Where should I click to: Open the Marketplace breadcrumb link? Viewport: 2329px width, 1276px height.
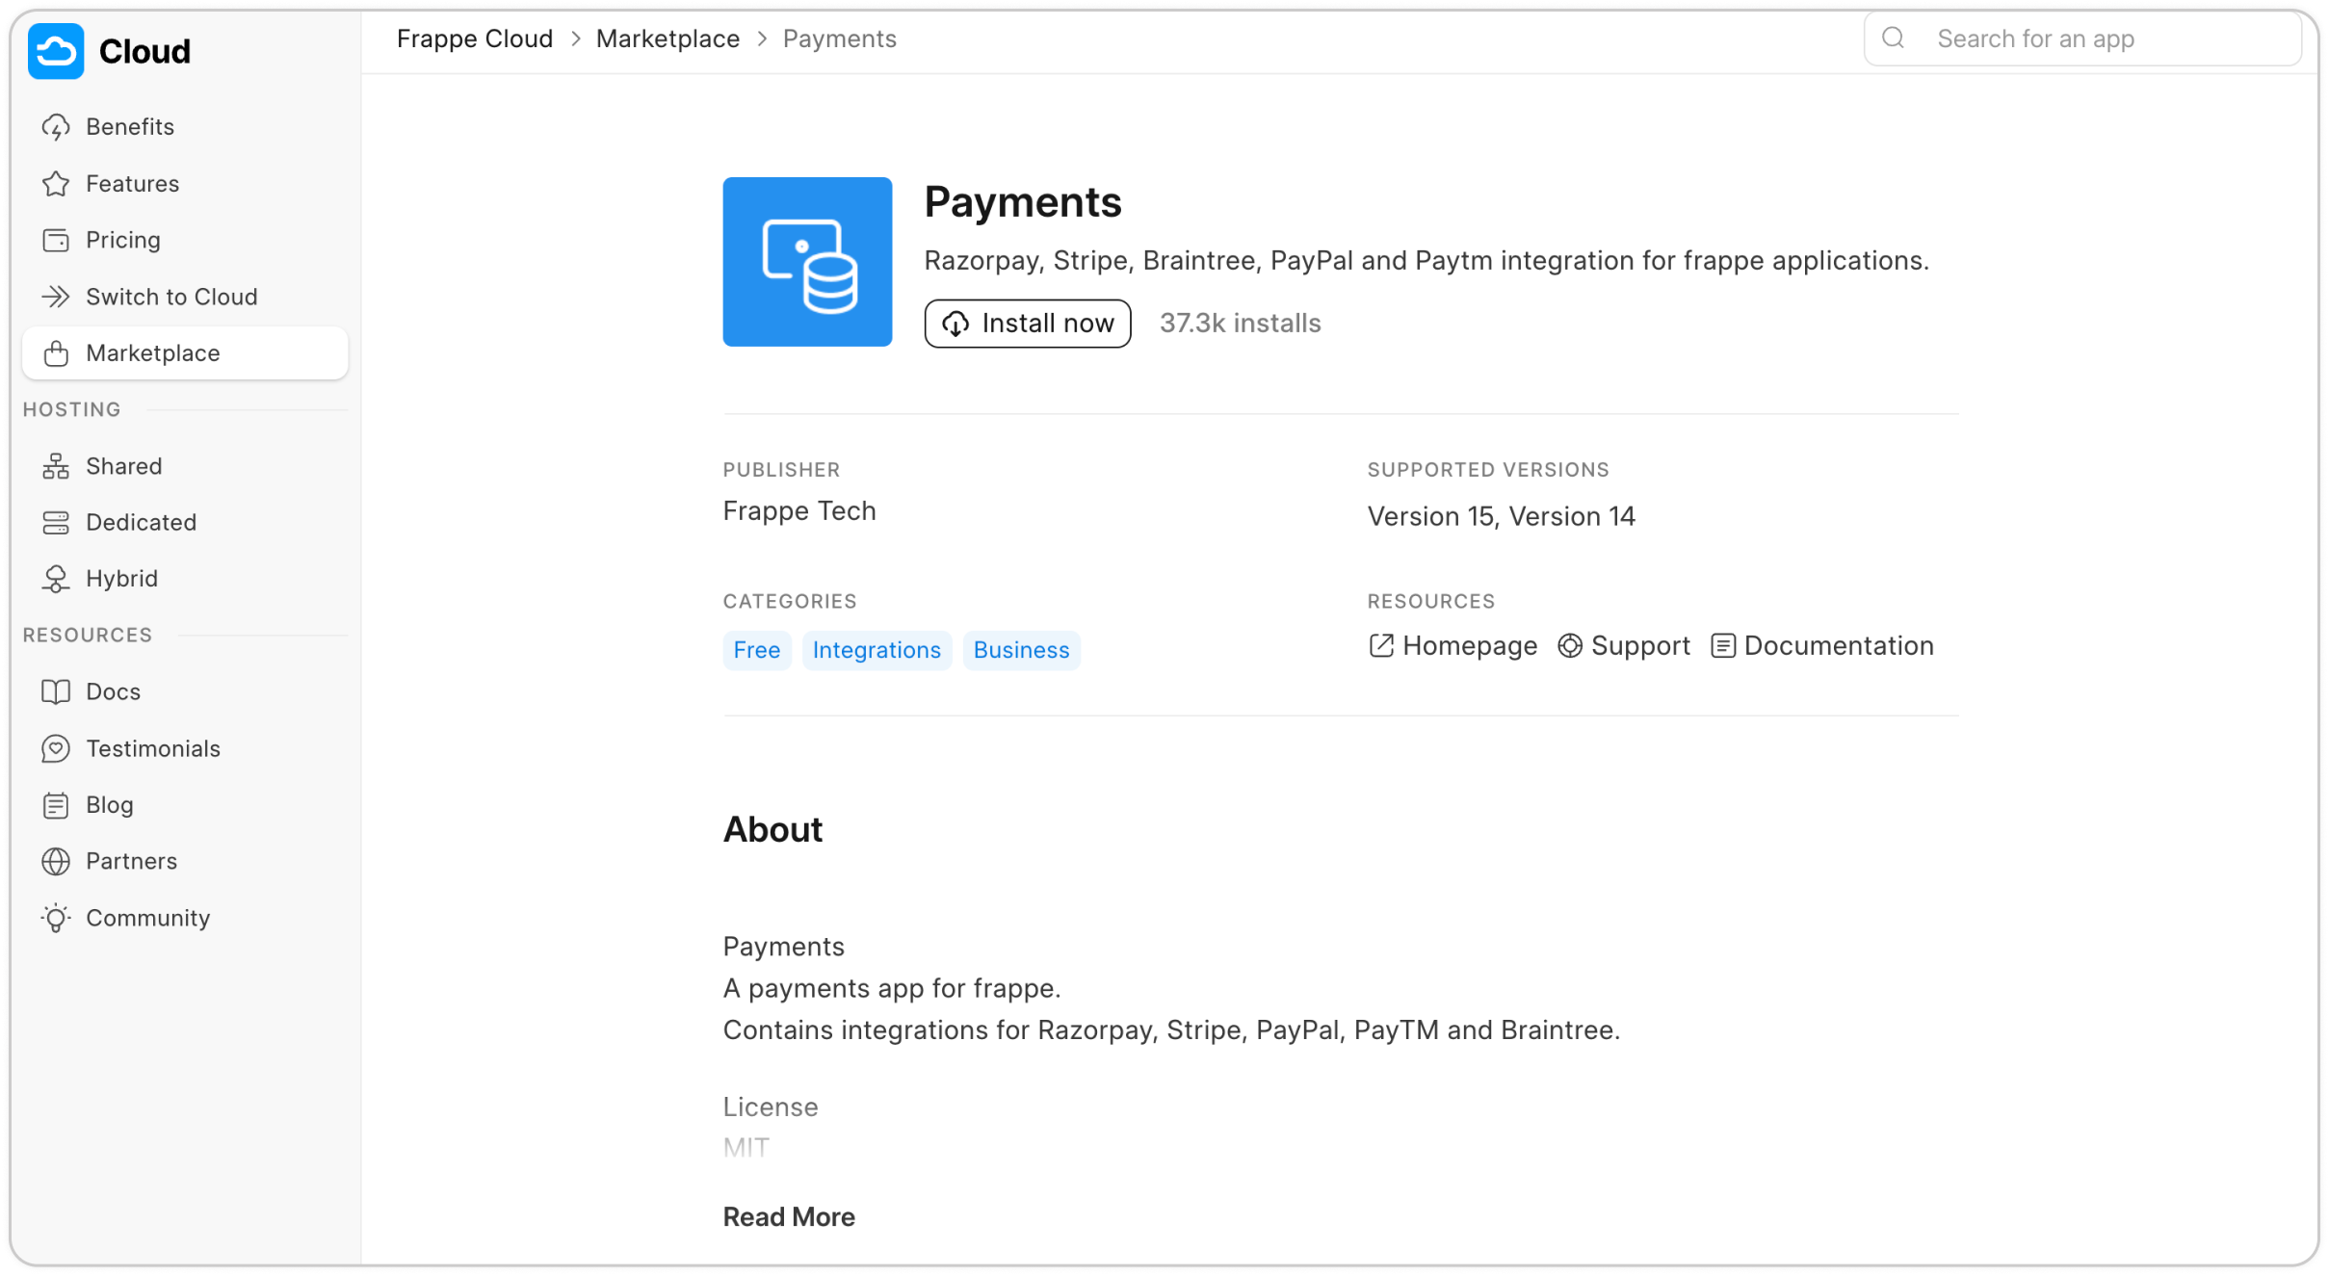point(667,39)
